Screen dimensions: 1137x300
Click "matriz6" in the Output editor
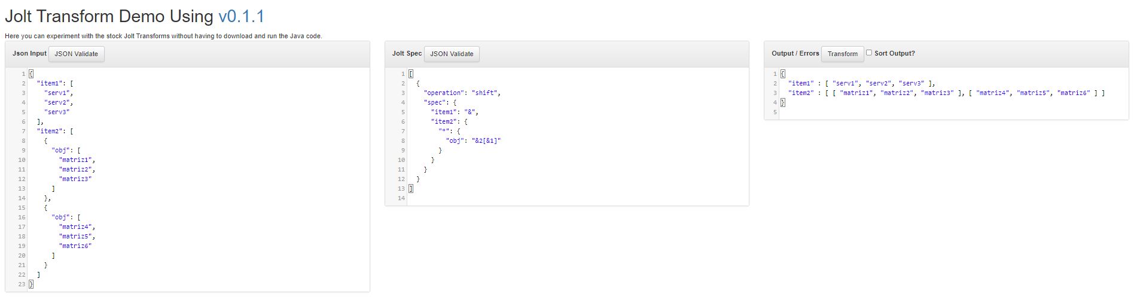1074,93
